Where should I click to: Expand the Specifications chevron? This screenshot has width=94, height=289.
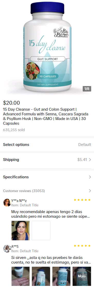[90, 177]
